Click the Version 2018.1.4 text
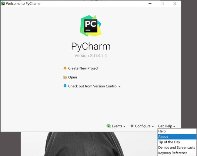The image size is (197, 156). coord(91,56)
